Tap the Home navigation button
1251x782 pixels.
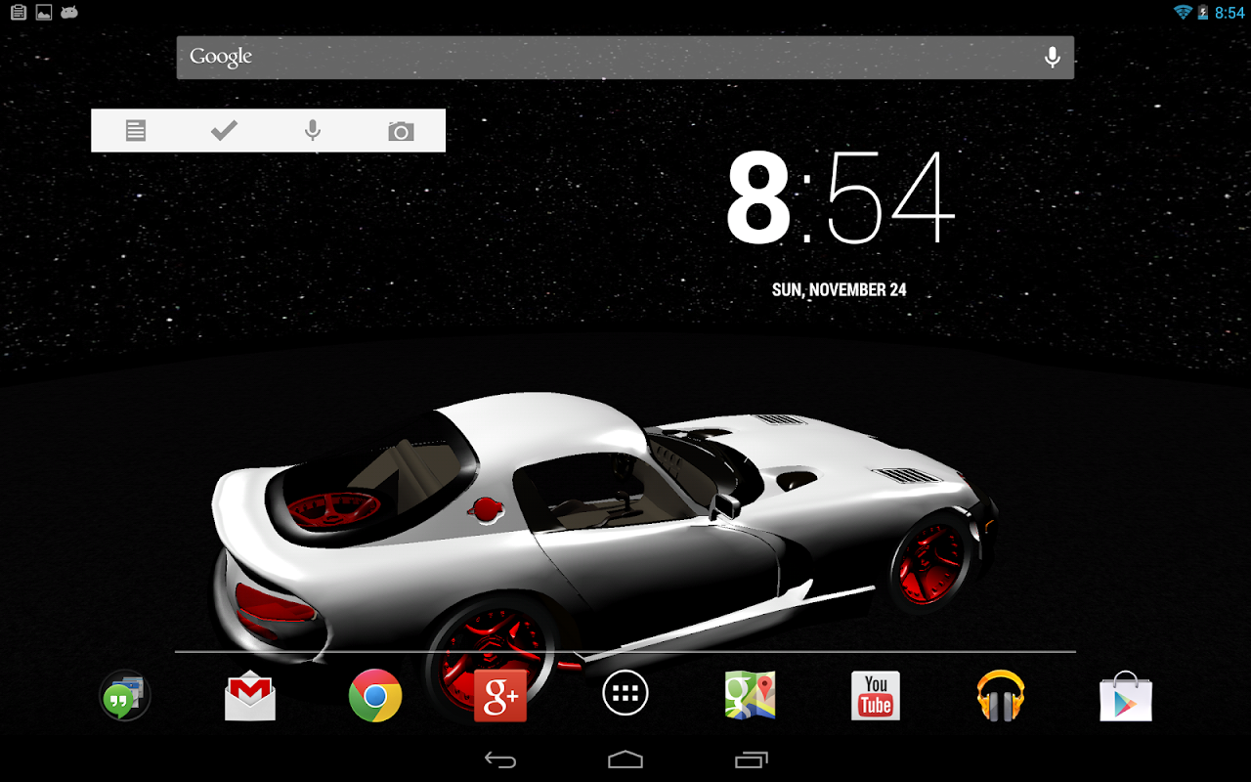coord(625,760)
